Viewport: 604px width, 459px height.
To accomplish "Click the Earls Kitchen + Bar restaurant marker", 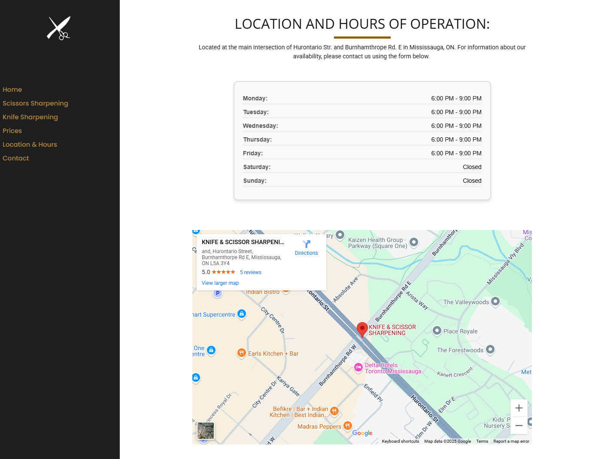I will [242, 353].
